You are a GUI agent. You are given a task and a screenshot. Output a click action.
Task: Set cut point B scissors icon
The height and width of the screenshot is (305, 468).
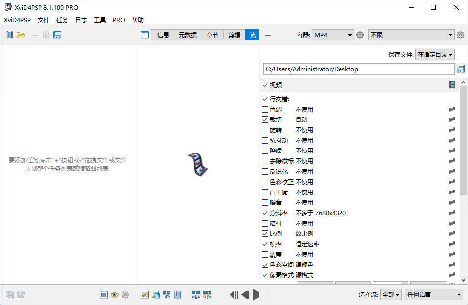207,295
